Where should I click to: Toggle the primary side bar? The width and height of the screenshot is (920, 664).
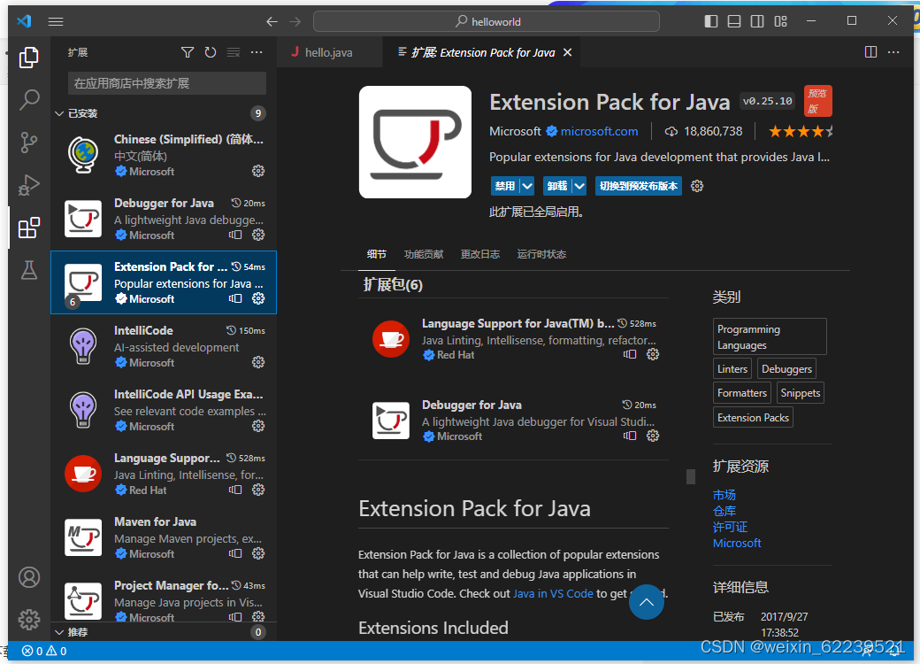pyautogui.click(x=711, y=22)
